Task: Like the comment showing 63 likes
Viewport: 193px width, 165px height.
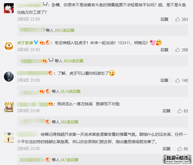Action: pyautogui.click(x=180, y=111)
